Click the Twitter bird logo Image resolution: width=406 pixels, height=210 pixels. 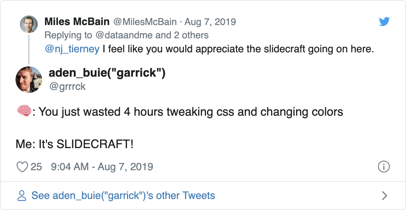click(x=384, y=22)
